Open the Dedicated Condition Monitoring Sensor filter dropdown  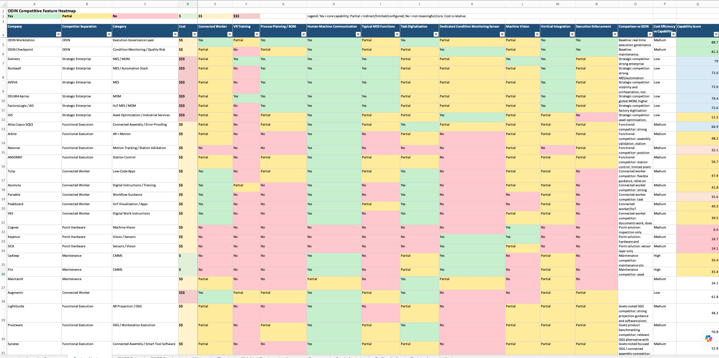click(x=502, y=34)
